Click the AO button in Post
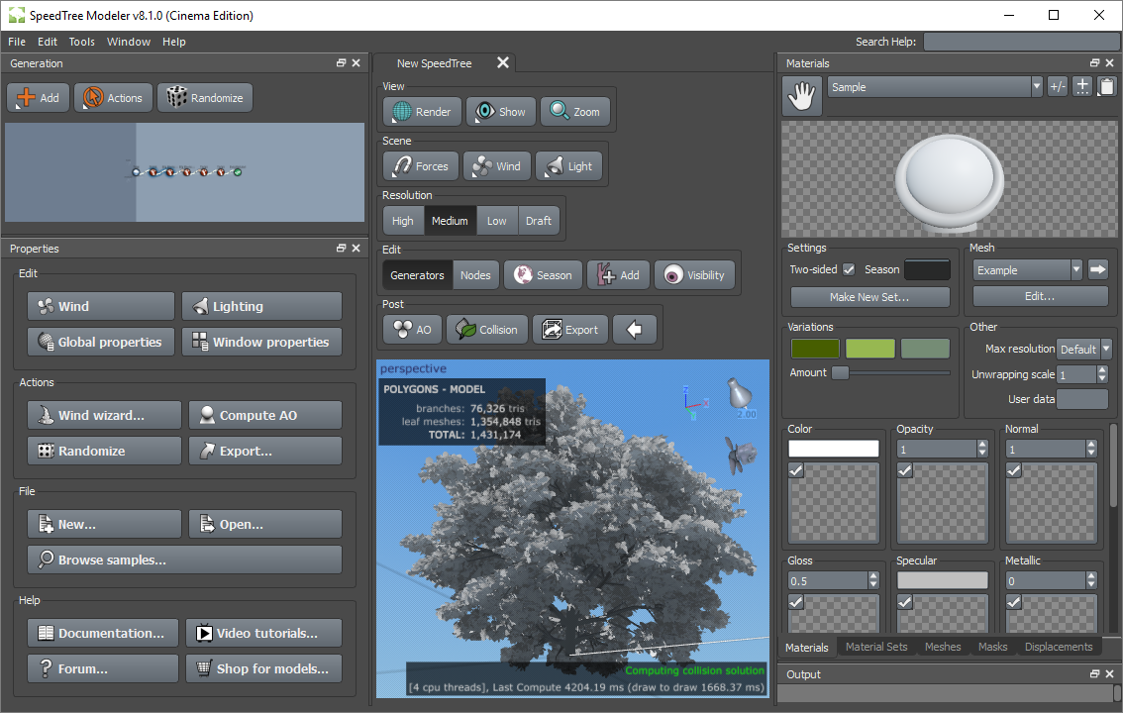This screenshot has height=713, width=1123. pos(412,330)
